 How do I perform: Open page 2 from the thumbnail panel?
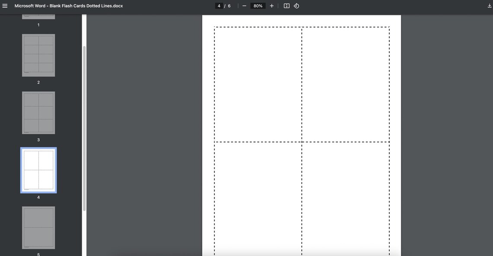(x=38, y=55)
